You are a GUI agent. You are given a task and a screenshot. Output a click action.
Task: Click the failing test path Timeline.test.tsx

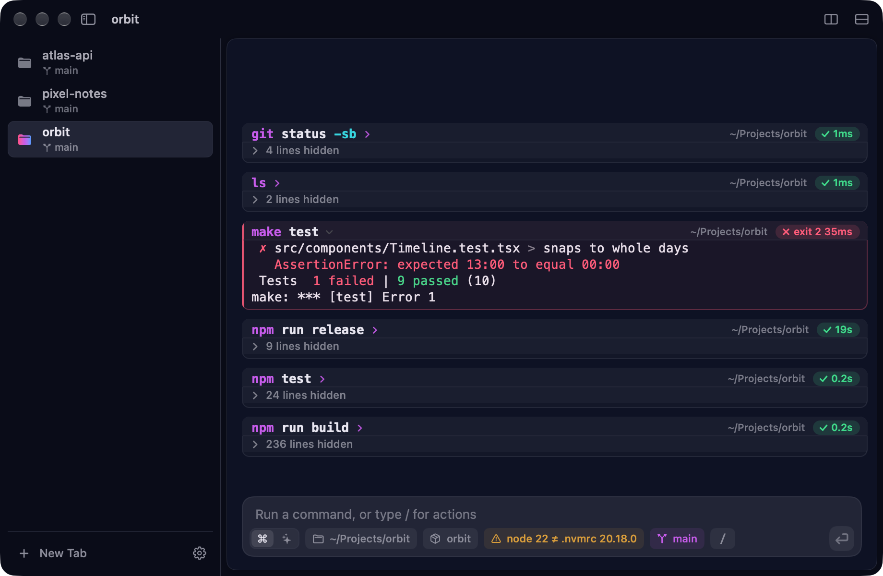coord(397,248)
